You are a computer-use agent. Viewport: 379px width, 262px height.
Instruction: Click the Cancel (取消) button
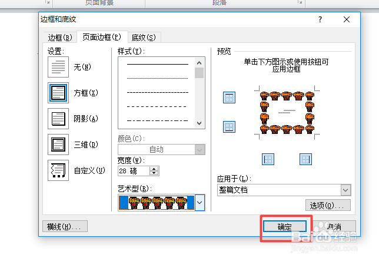coord(334,227)
